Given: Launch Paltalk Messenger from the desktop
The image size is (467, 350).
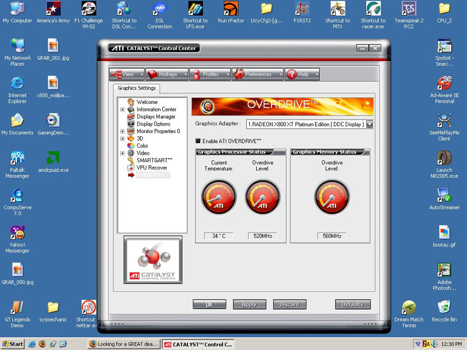Looking at the screenshot, I should coord(18,164).
